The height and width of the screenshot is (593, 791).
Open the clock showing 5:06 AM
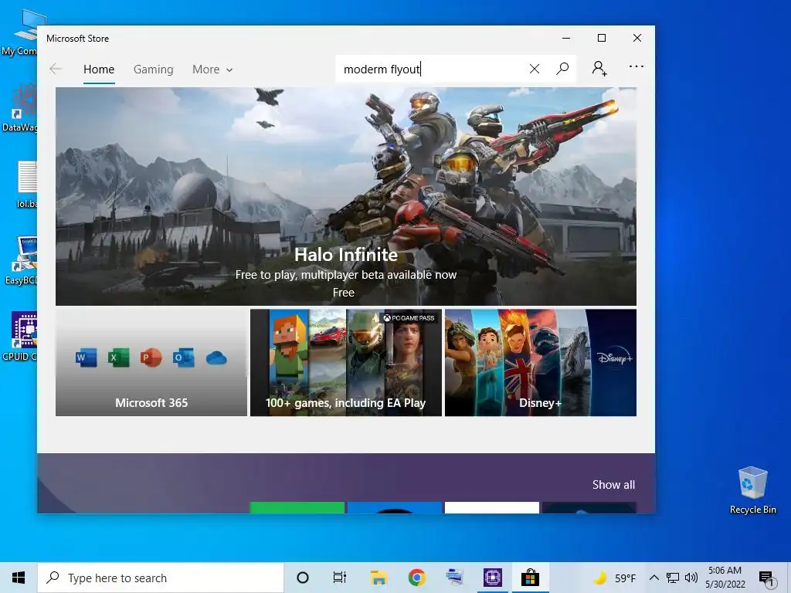(x=725, y=578)
